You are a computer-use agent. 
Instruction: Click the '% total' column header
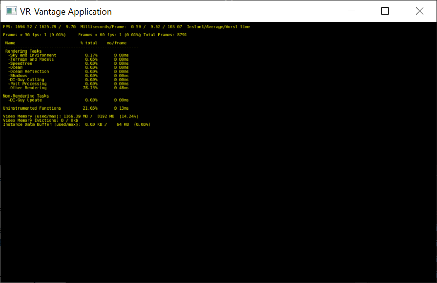(x=89, y=43)
